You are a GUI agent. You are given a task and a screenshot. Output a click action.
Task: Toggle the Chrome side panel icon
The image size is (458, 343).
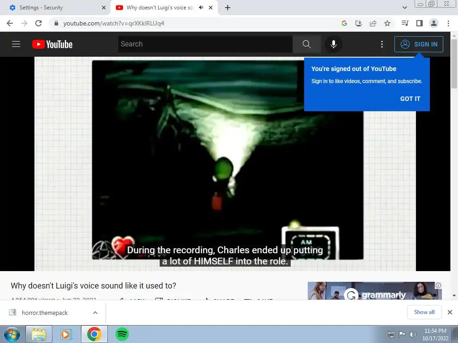pos(420,23)
